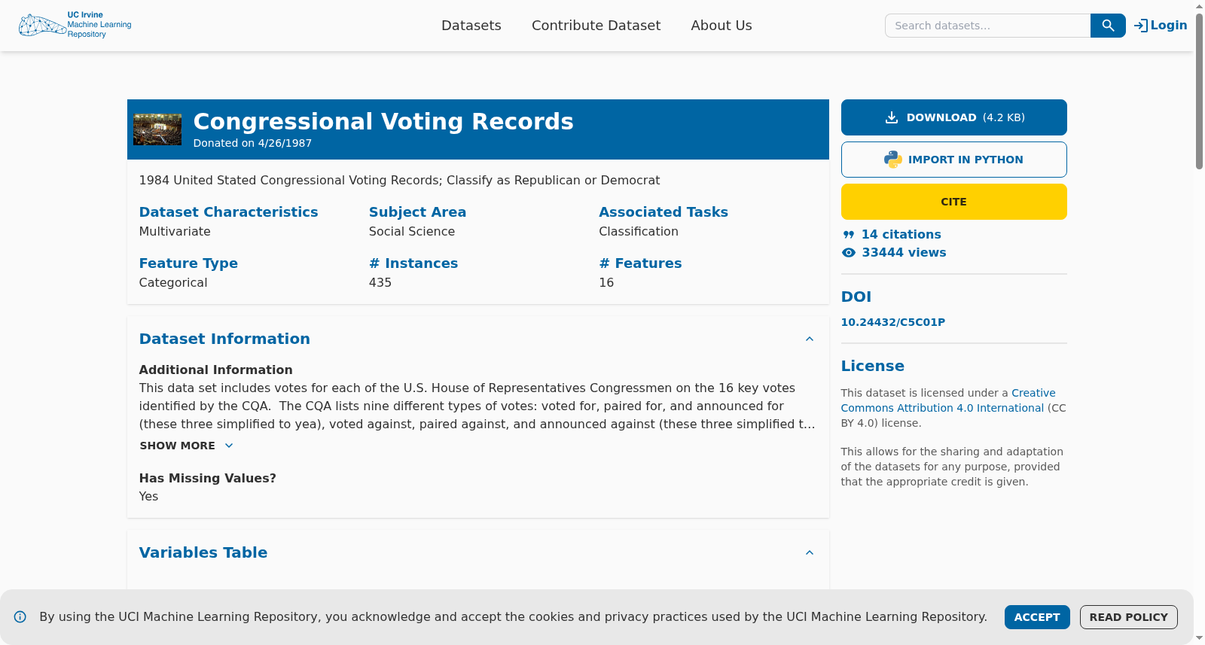Select the value 435 under Instances
This screenshot has height=645, width=1205.
coord(380,283)
